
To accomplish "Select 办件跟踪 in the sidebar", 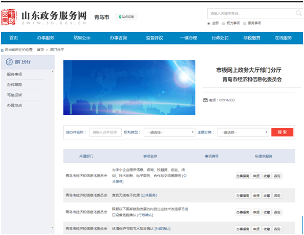I will click(14, 84).
